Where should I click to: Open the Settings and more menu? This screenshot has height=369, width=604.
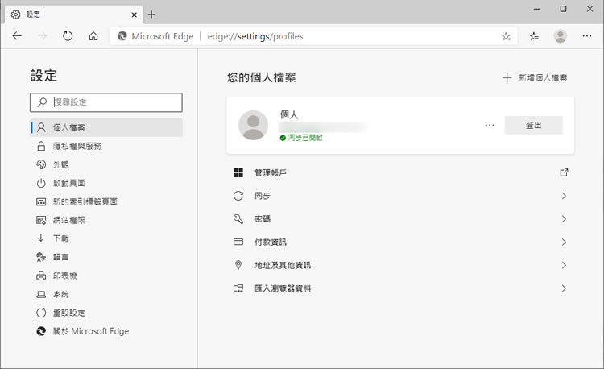coord(586,36)
